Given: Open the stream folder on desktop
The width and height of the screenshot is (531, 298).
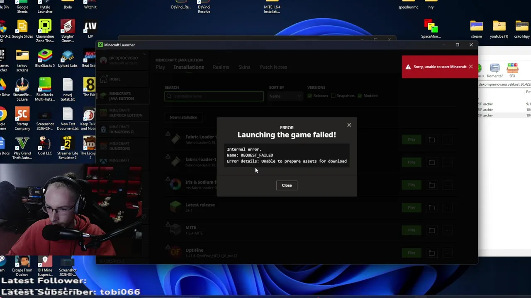Looking at the screenshot, I should [x=476, y=29].
